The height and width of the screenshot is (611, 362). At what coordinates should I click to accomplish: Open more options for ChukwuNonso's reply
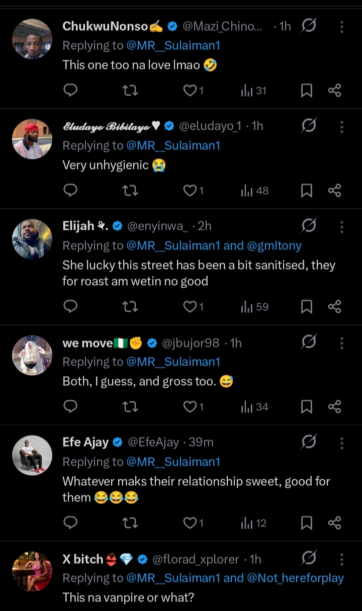pyautogui.click(x=342, y=27)
